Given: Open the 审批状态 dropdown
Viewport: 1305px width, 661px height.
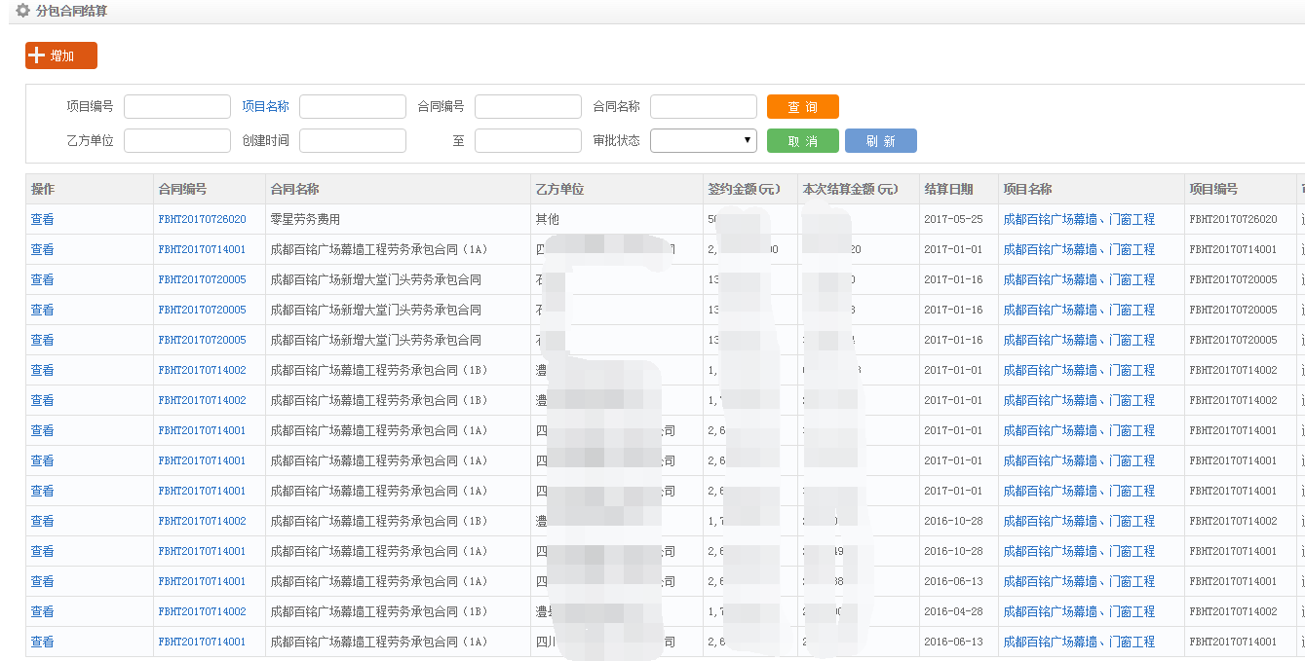Looking at the screenshot, I should point(703,141).
